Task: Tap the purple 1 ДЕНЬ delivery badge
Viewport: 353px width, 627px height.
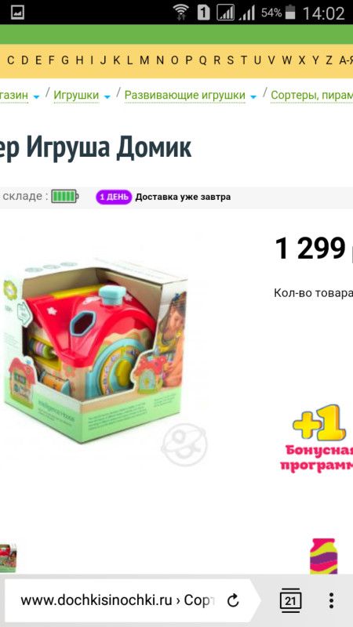Action: tap(114, 197)
